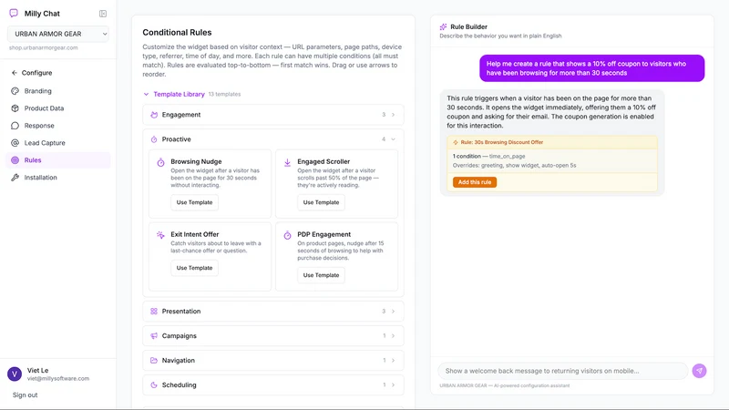Screen dimensions: 729x410
Task: Click the back arrow beside Configure
Action: point(15,73)
